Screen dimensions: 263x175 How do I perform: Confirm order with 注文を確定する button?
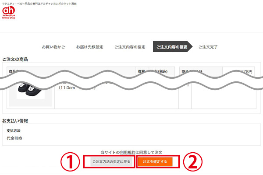point(155,162)
